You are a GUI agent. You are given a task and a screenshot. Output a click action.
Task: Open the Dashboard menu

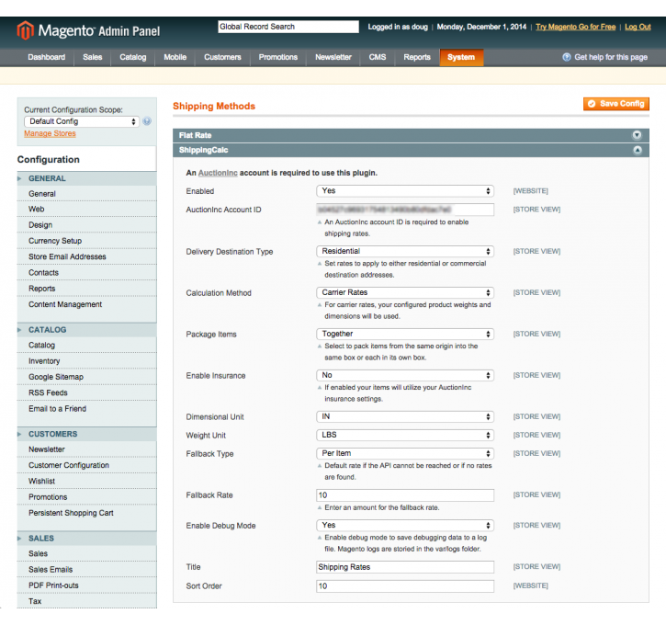point(46,57)
